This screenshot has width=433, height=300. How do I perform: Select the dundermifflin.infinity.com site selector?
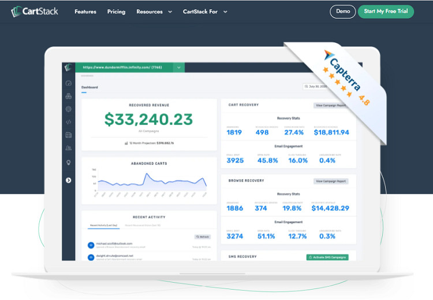tap(124, 67)
